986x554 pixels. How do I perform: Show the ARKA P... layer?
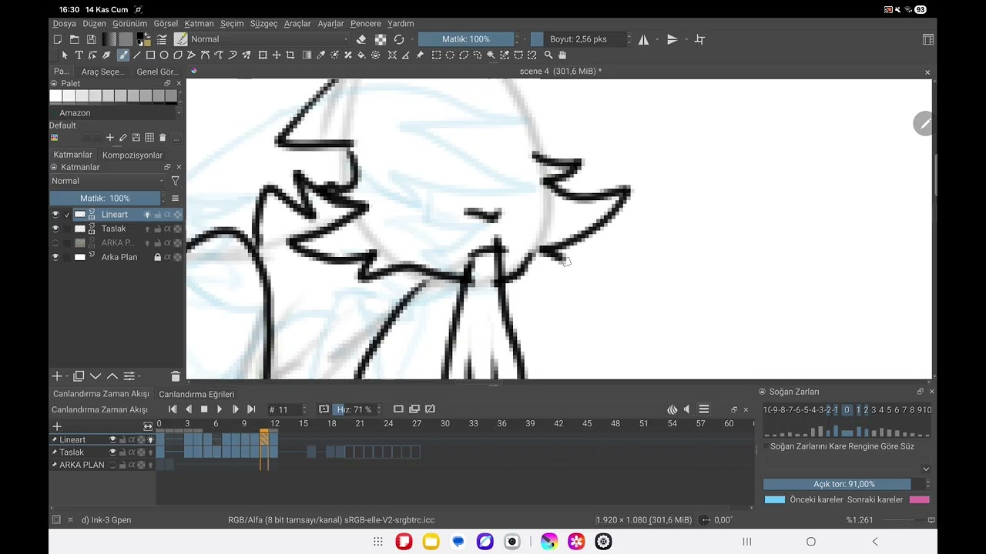click(55, 243)
